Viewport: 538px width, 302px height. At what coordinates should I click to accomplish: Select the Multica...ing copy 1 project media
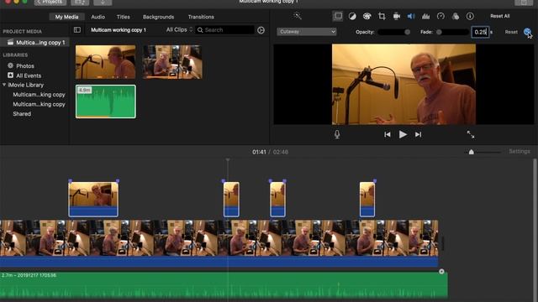34,43
